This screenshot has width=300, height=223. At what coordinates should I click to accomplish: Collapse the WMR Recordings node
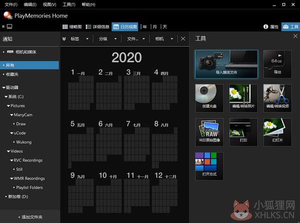point(11,179)
